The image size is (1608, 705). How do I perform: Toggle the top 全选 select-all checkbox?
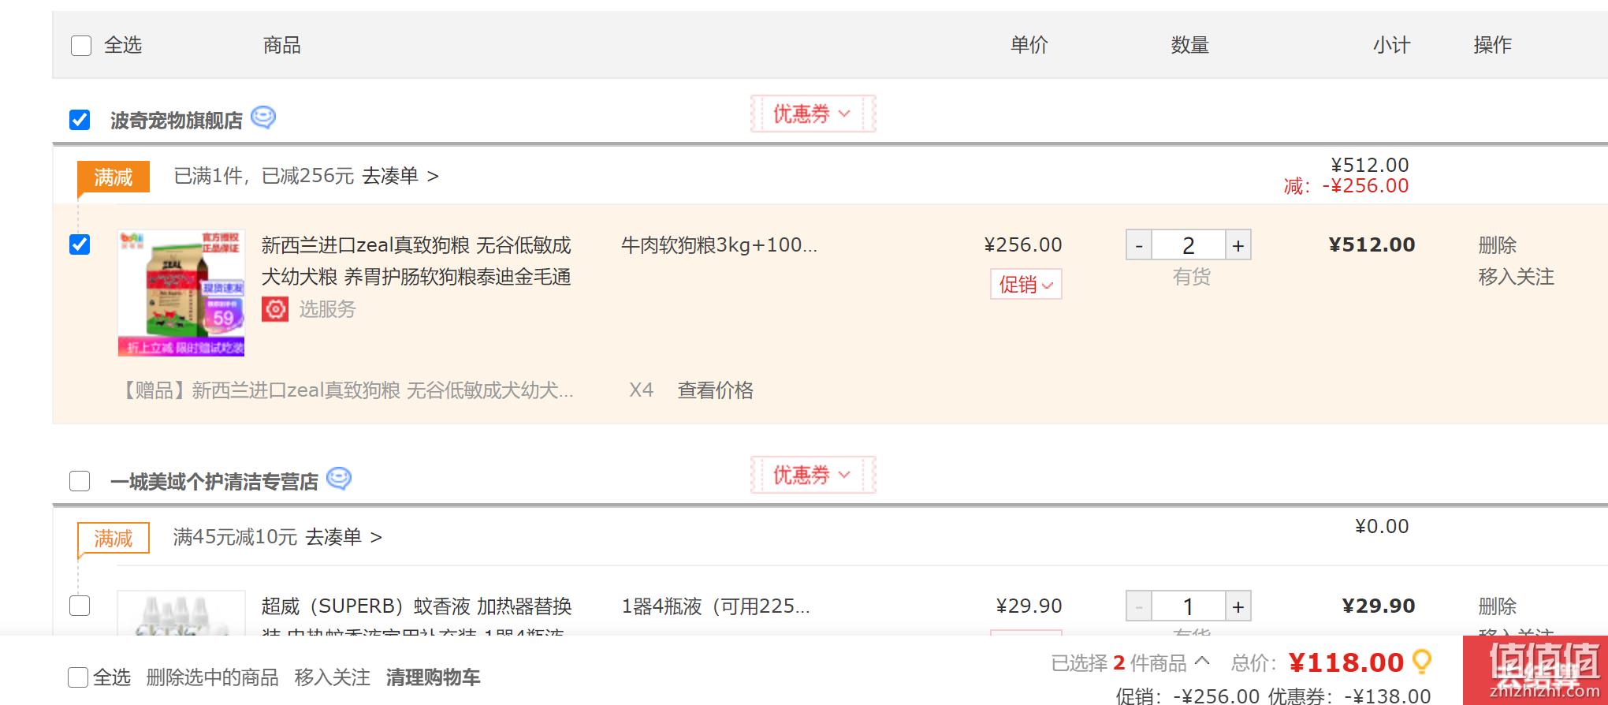tap(81, 46)
